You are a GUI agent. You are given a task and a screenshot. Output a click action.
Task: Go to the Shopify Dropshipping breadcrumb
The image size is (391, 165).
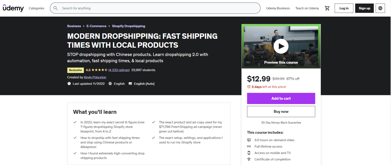[x=128, y=26]
